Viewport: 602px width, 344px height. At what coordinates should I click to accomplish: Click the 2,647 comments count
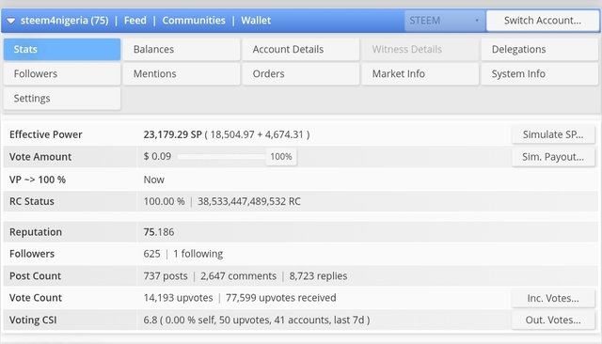point(238,276)
